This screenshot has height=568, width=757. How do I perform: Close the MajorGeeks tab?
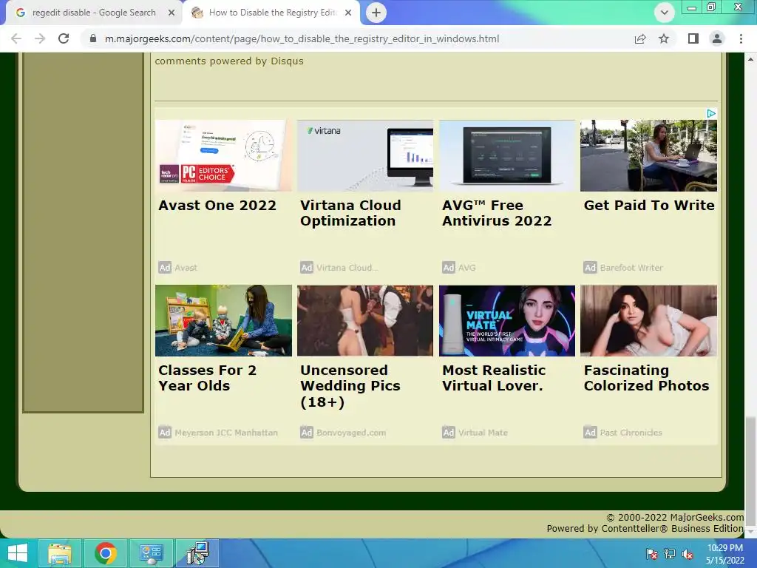(348, 13)
